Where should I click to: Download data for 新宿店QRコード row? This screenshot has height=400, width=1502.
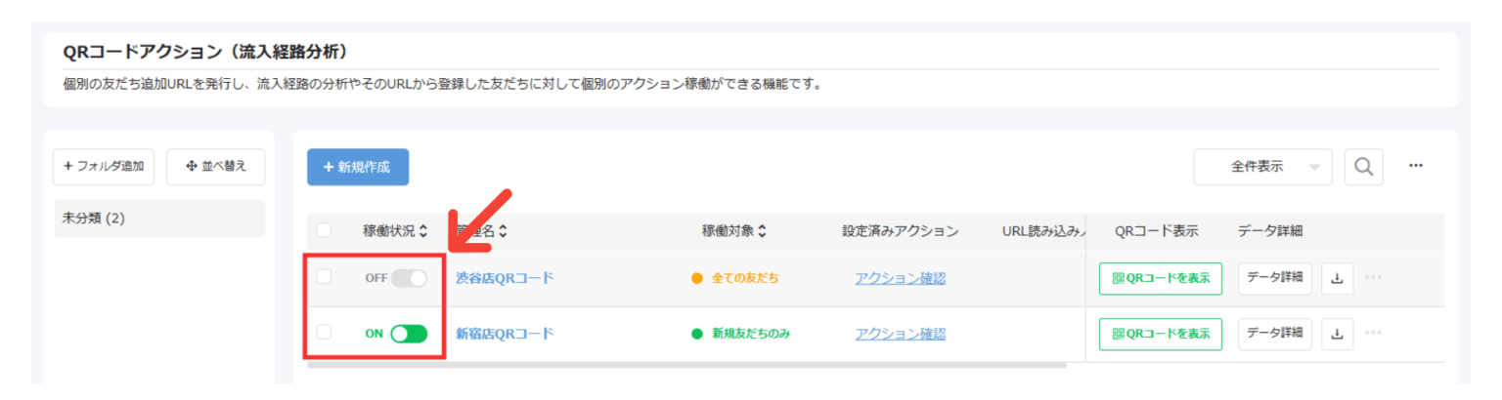[x=1337, y=334]
